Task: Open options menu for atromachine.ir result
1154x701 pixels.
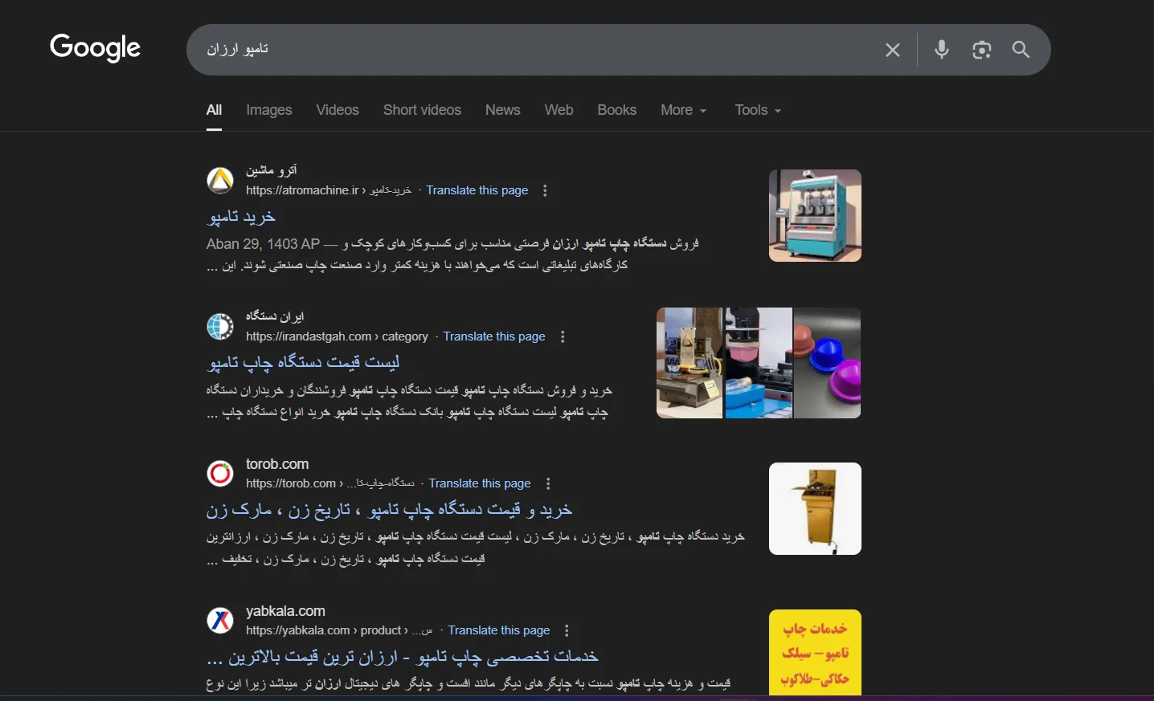Action: click(545, 191)
